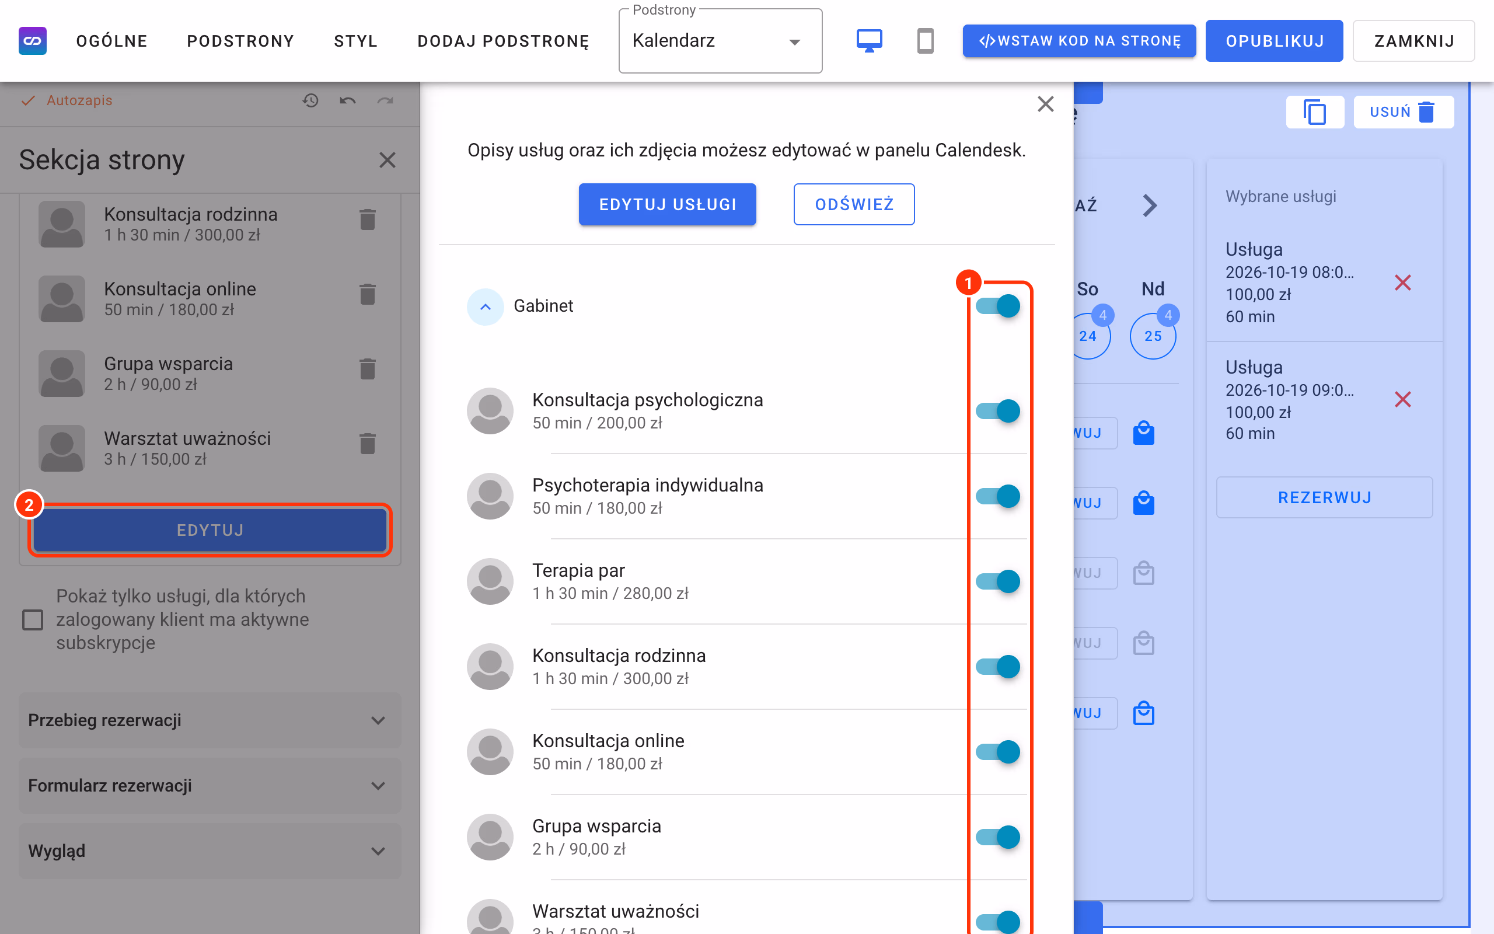Remove second Usługa 09:00 with red X
The height and width of the screenshot is (934, 1494).
point(1402,400)
